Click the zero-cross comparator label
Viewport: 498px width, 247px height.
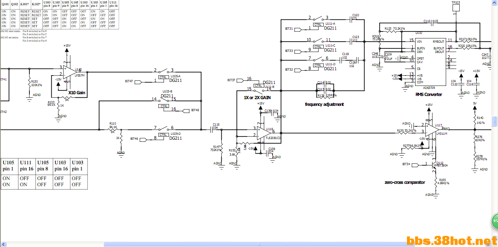[x=405, y=182]
